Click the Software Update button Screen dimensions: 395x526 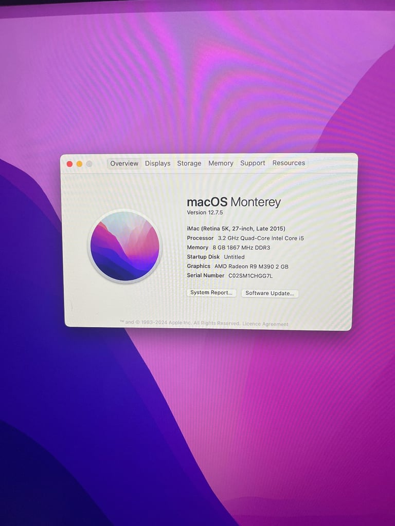tap(270, 293)
